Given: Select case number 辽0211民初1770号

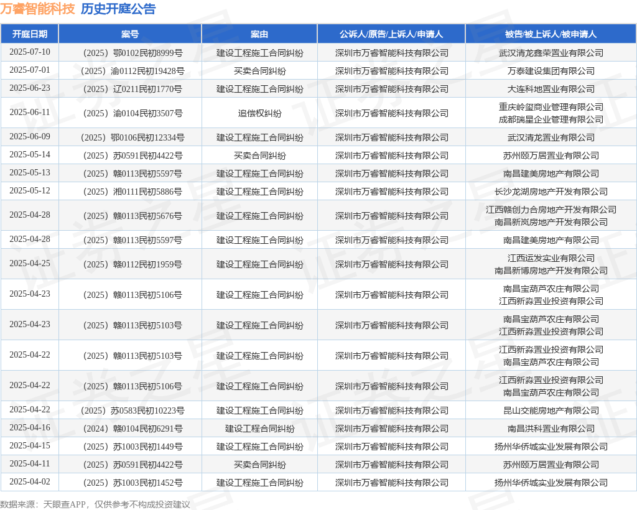Looking at the screenshot, I should point(133,89).
